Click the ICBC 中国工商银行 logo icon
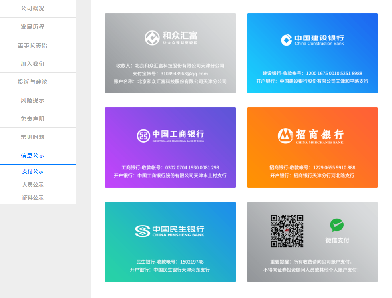Image resolution: width=392 pixels, height=298 pixels. coord(143,136)
